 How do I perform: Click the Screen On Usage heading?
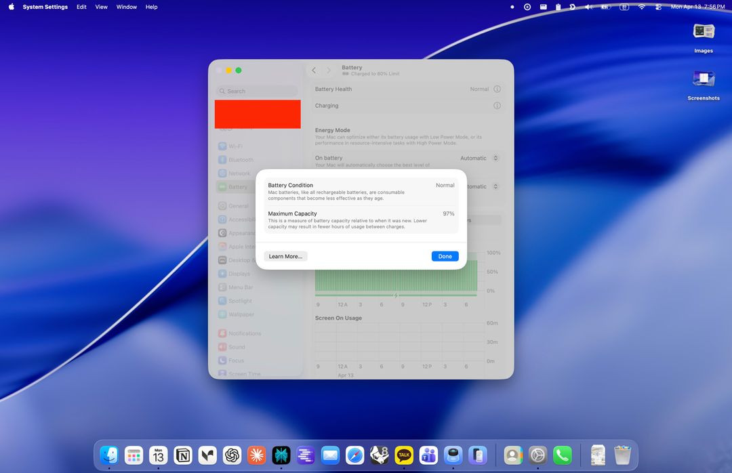(x=338, y=318)
